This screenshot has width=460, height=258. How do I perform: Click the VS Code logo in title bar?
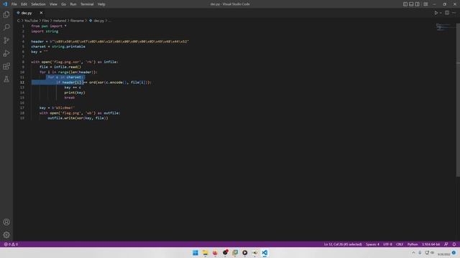(5, 4)
